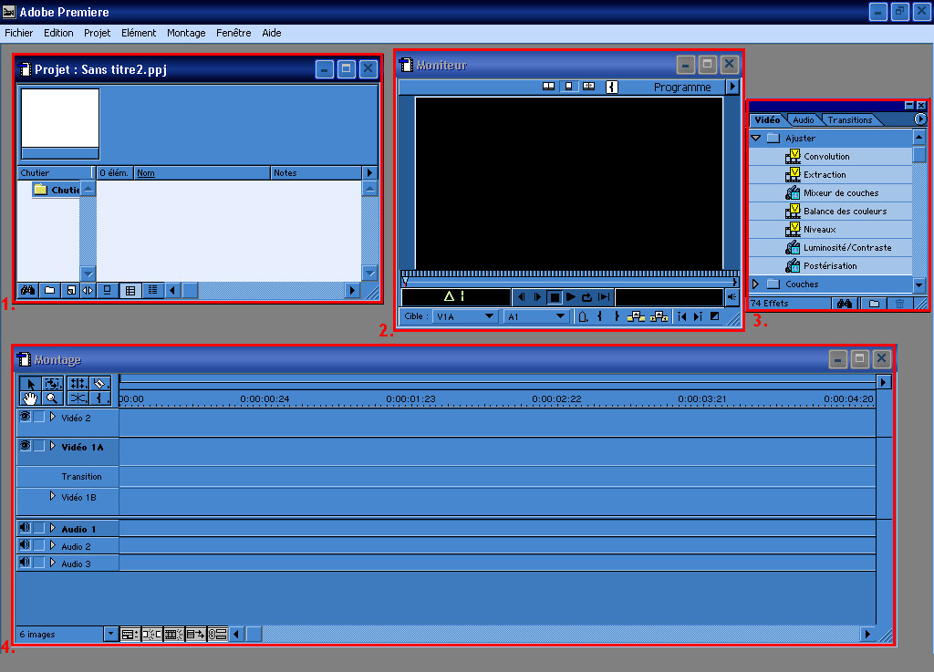Hide the Vidéo 1A track eye icon
Screen dimensions: 934x672
pyautogui.click(x=25, y=446)
